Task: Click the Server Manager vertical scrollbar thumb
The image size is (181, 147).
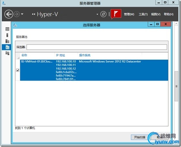Action: (x=176, y=86)
